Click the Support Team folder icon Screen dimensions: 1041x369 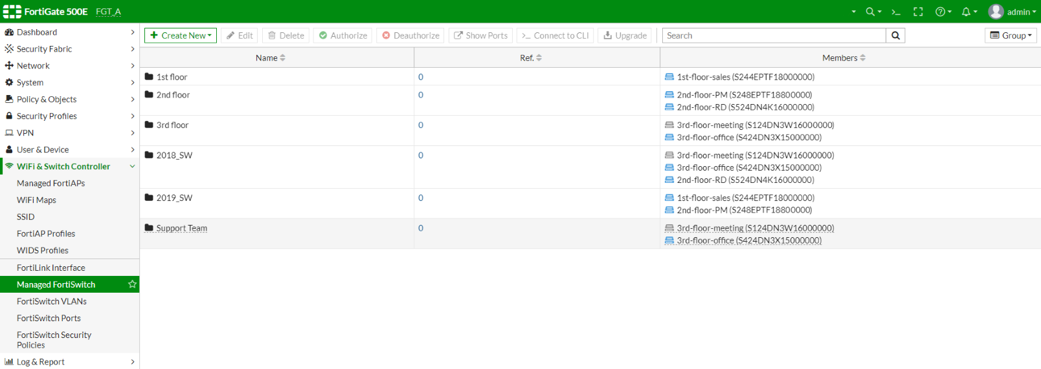[149, 227]
